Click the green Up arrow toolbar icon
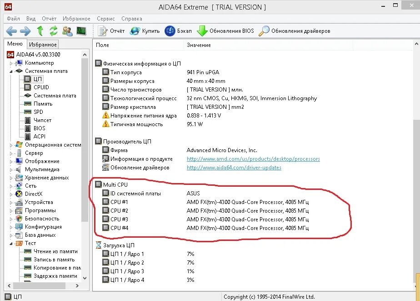This screenshot has height=301, width=420. 40,31
